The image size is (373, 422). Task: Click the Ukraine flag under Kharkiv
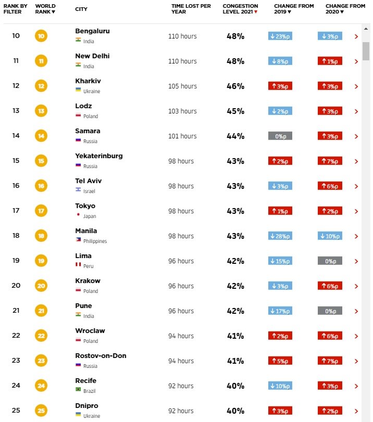pyautogui.click(x=78, y=90)
